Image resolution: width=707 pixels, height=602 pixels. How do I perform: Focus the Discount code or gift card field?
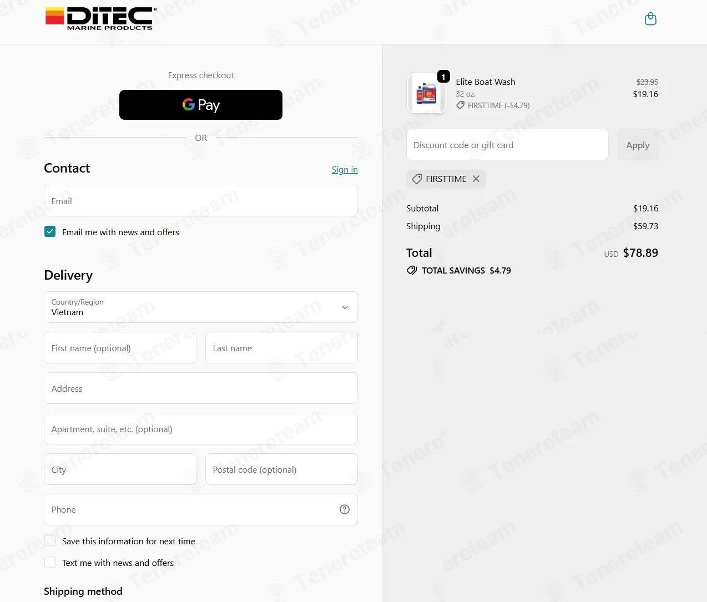click(507, 145)
